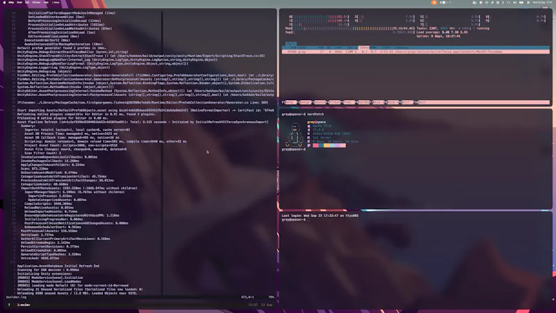Click the orange menu bar status icon
This screenshot has width=556, height=313.
coord(434,3)
